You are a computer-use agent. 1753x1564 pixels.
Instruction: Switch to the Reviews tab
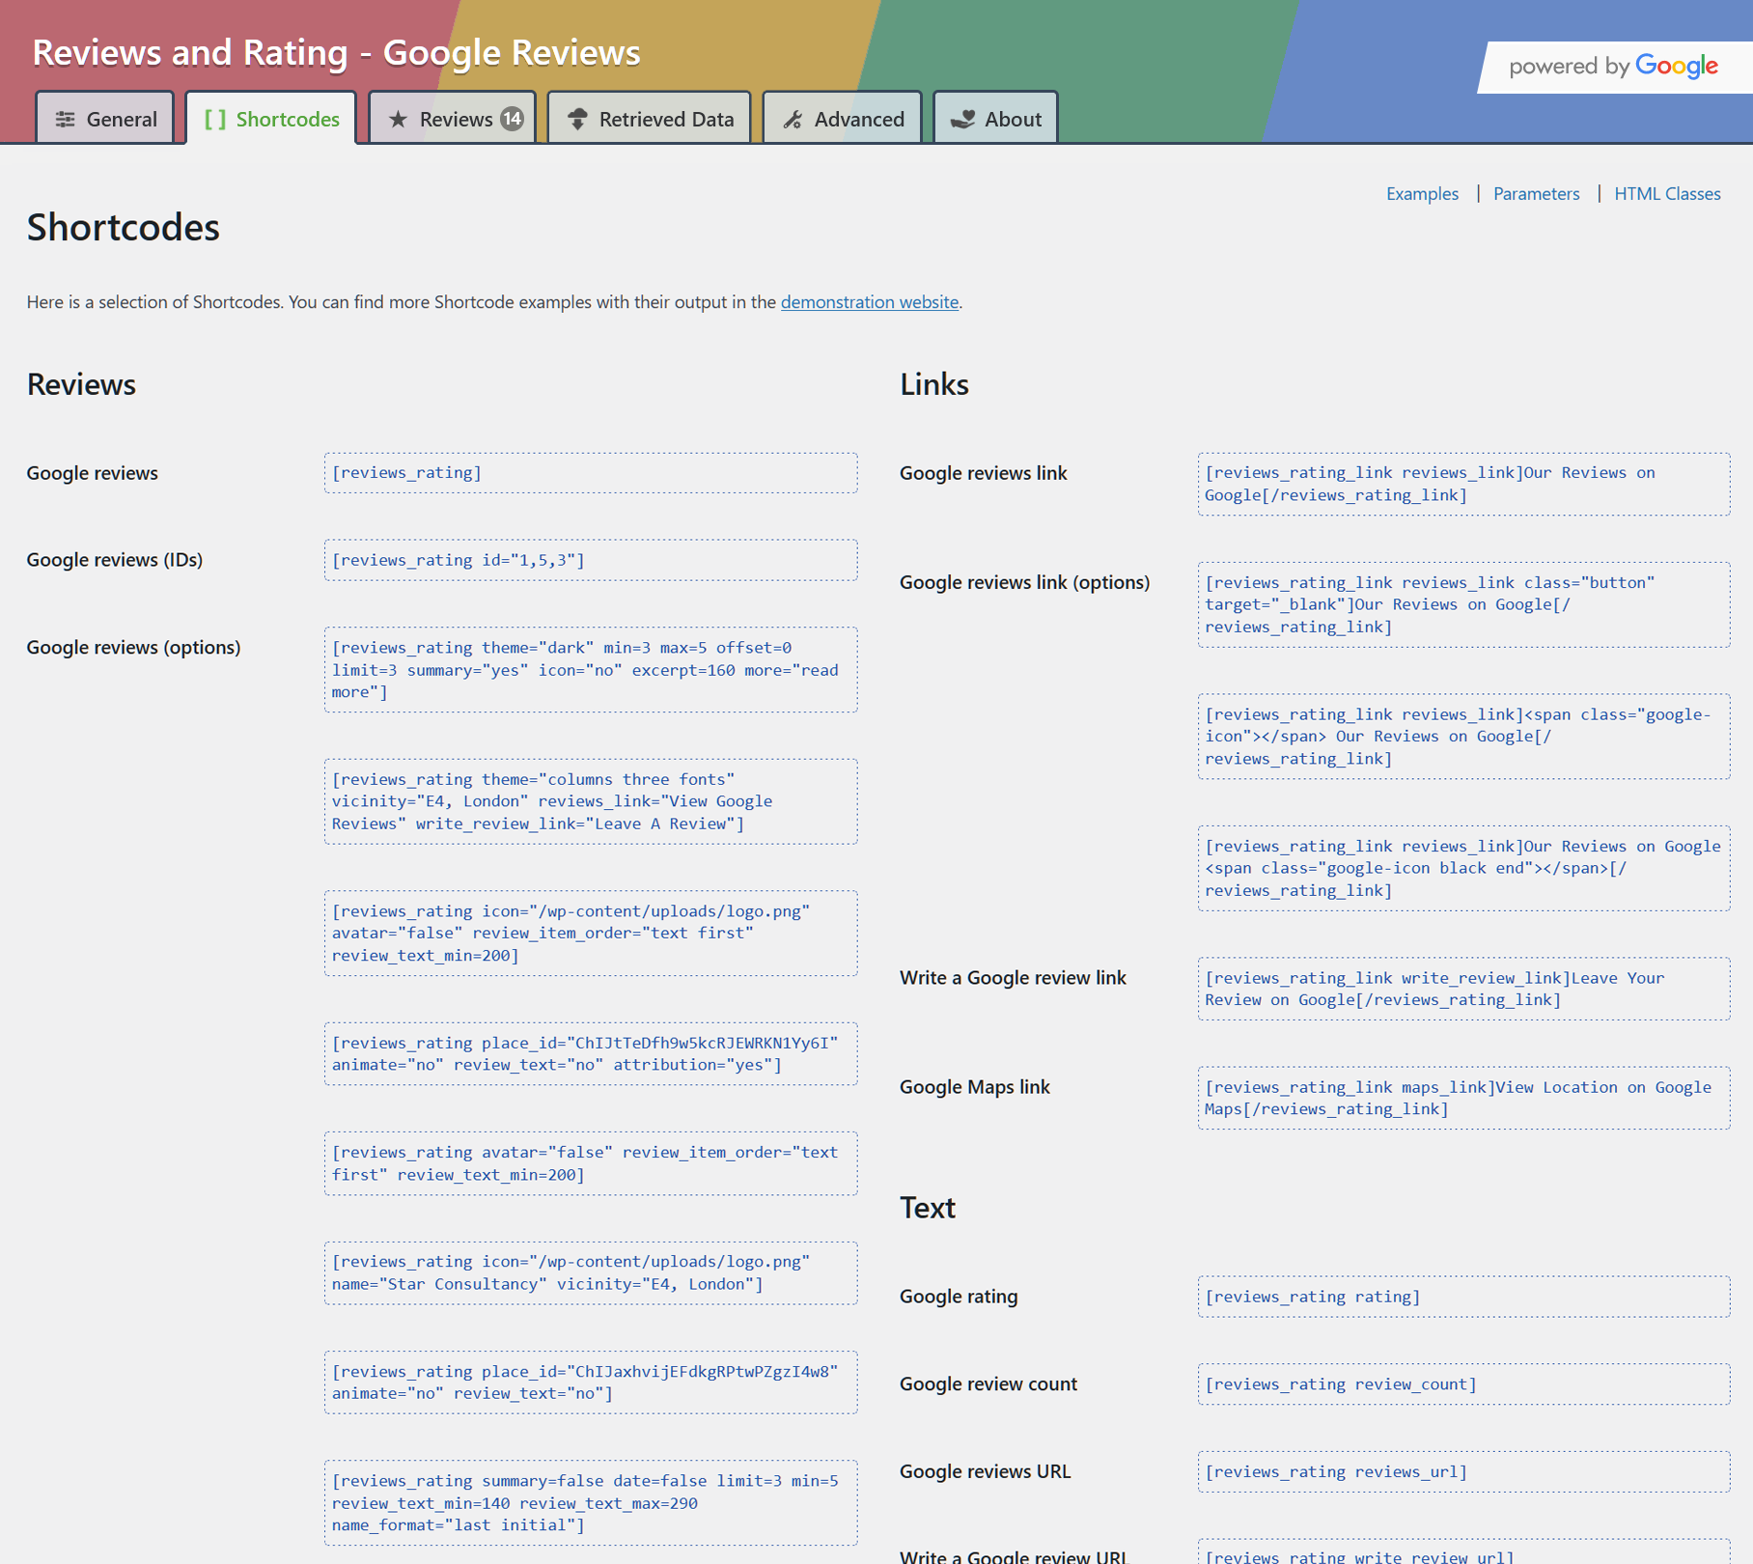point(453,118)
